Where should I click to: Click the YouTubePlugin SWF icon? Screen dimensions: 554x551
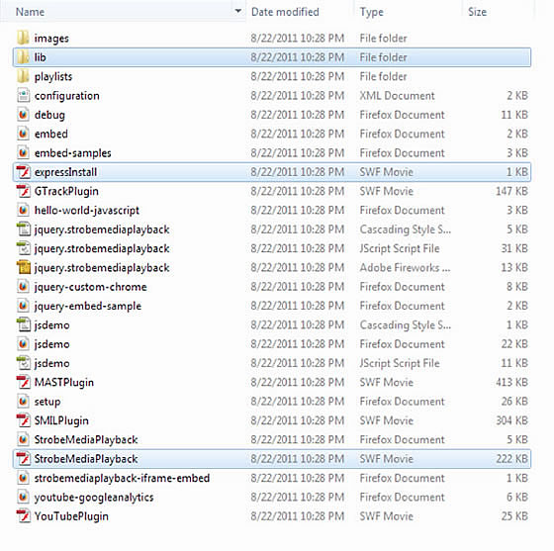point(24,516)
